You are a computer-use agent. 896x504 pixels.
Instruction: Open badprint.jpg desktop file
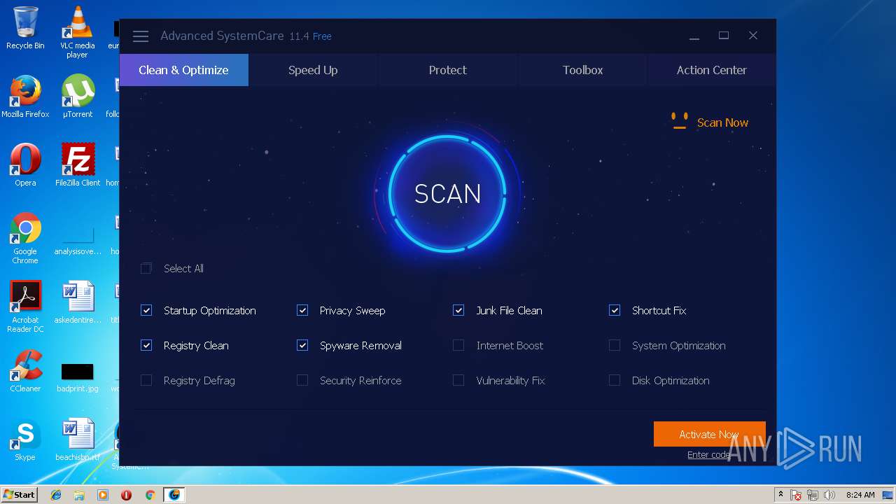point(78,377)
